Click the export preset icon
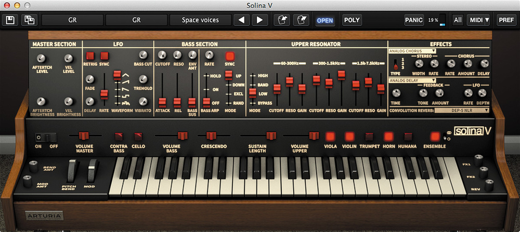This screenshot has width=520, height=232. point(301,20)
